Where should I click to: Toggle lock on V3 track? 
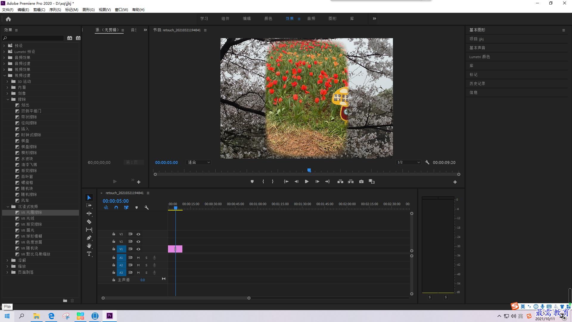pos(114,234)
